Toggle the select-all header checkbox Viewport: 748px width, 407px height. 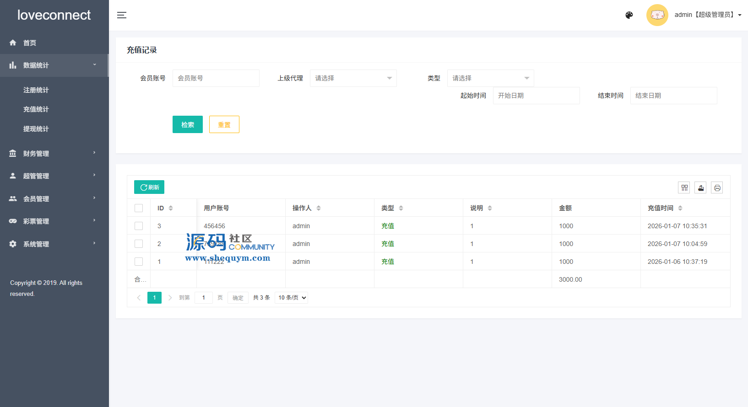[x=139, y=208]
